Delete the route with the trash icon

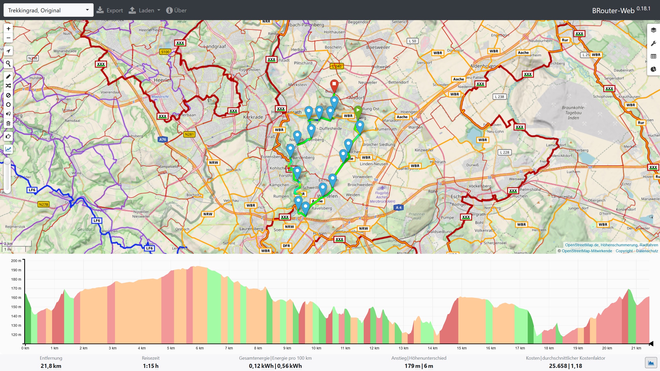pyautogui.click(x=8, y=123)
